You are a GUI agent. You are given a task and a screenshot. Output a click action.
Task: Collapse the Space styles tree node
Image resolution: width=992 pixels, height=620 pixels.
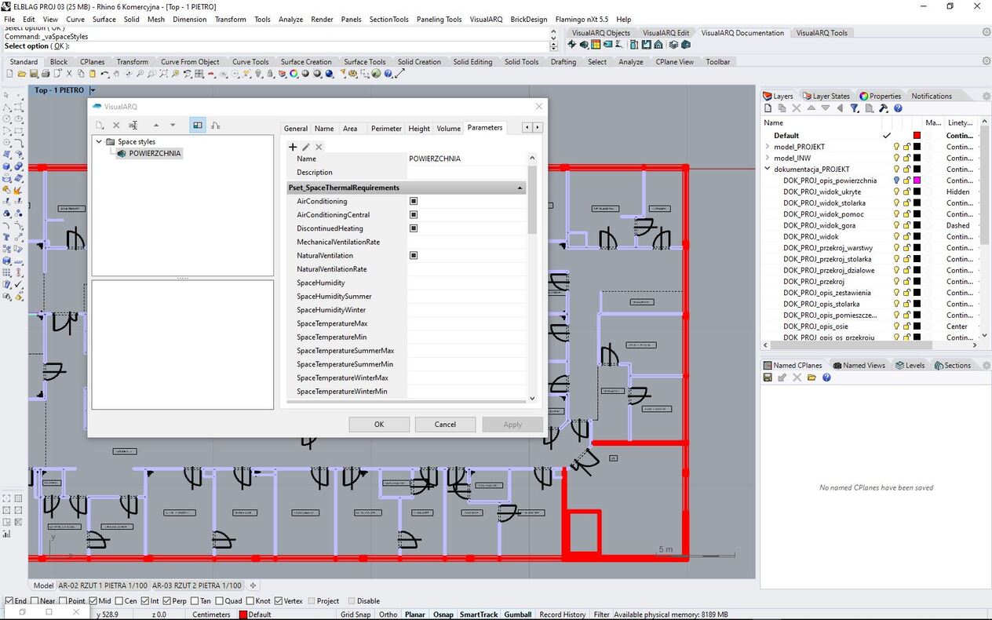[x=99, y=141]
